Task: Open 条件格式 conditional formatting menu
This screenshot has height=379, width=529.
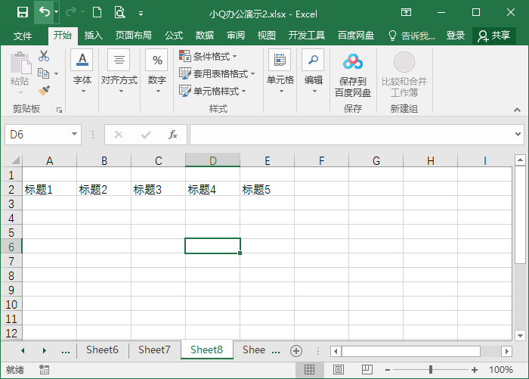Action: (x=208, y=56)
